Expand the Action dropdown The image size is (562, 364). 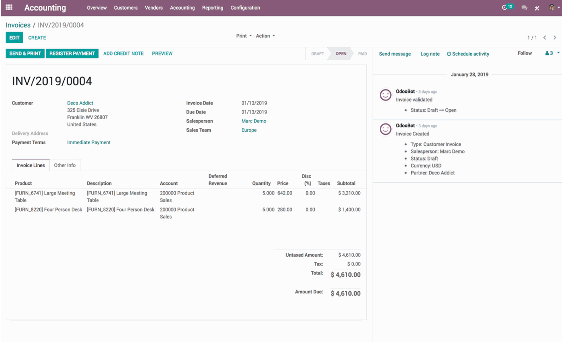266,36
